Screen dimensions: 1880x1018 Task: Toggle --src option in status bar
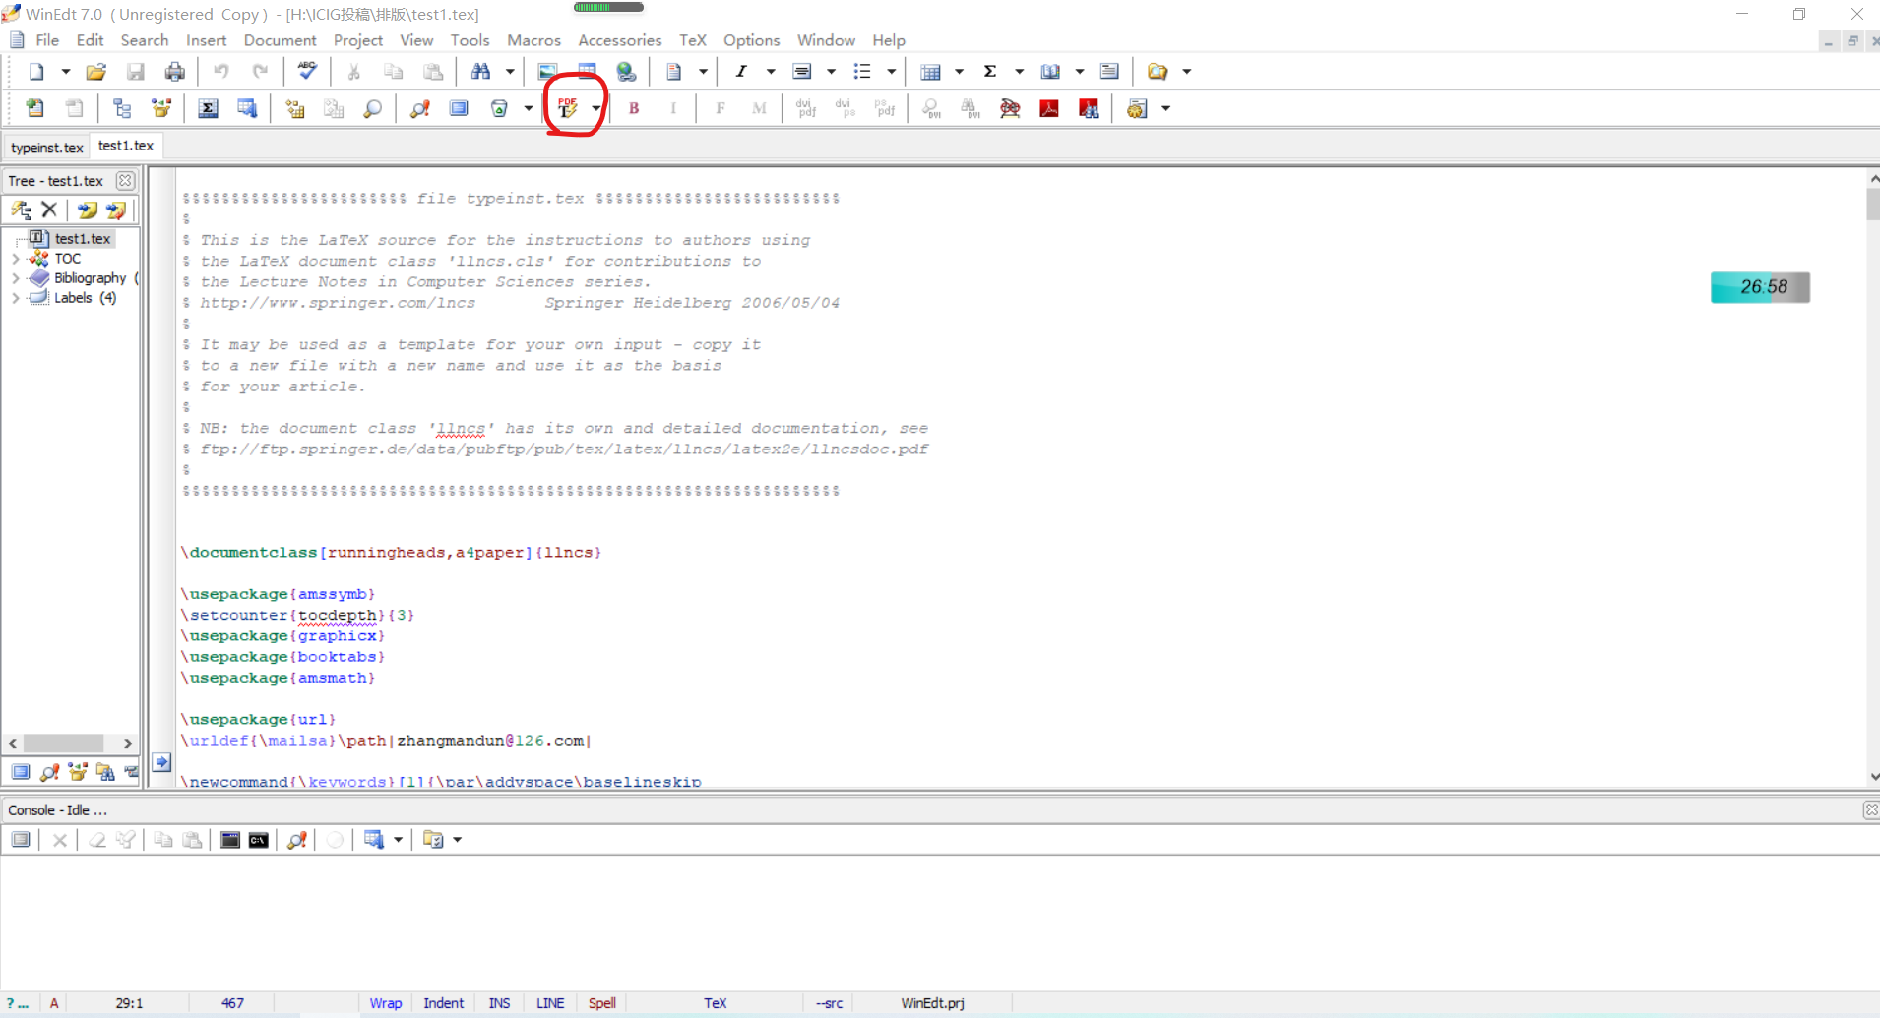pyautogui.click(x=829, y=1003)
